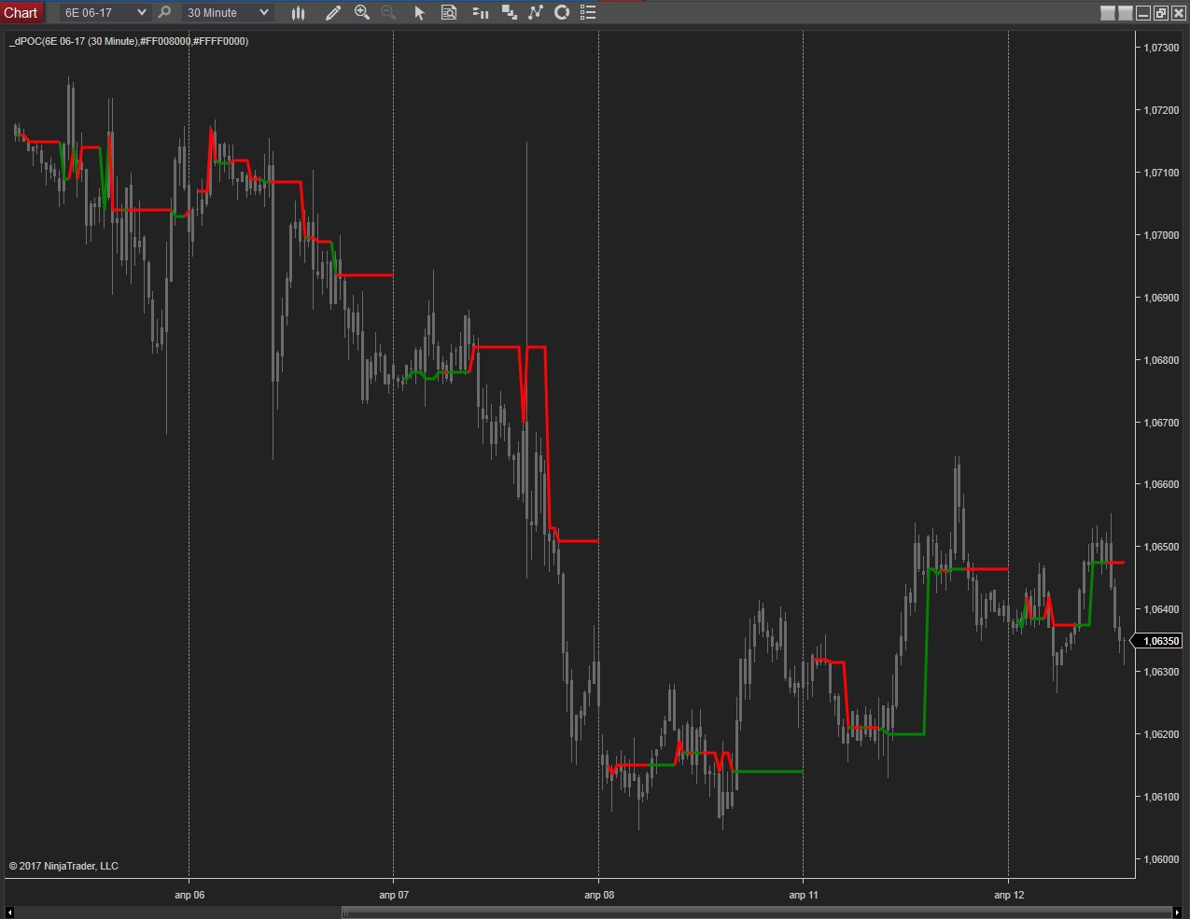Image resolution: width=1190 pixels, height=919 pixels.
Task: Toggle the first gray link button
Action: (1108, 13)
